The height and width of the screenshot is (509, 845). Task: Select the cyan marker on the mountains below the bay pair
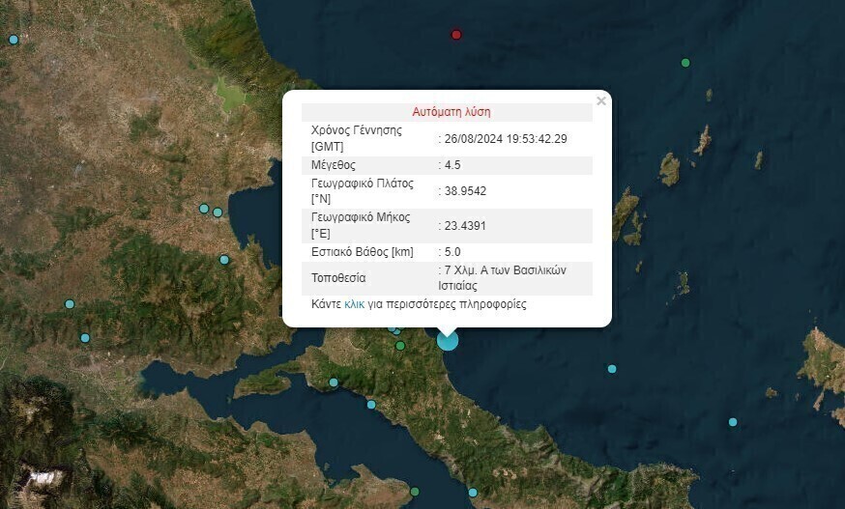point(224,260)
